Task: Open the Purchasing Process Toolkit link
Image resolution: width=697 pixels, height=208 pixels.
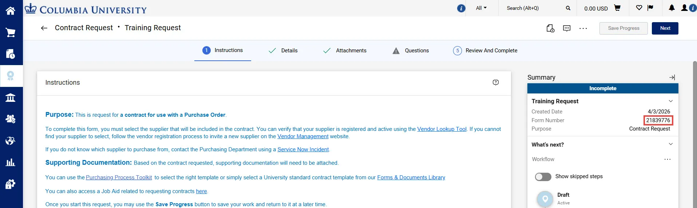Action: 119,177
